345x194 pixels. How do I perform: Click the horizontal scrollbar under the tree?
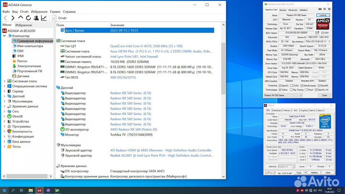tap(27, 176)
